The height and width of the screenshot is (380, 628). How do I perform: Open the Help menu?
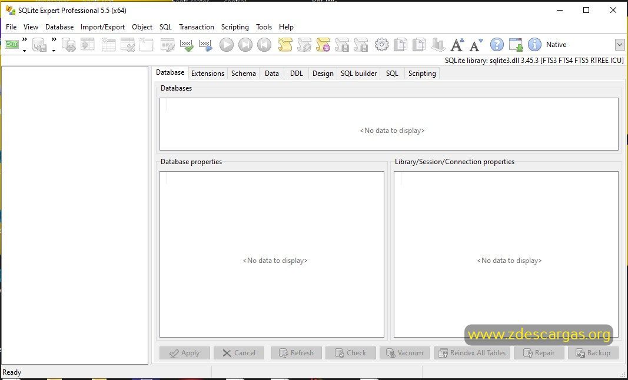click(x=286, y=27)
